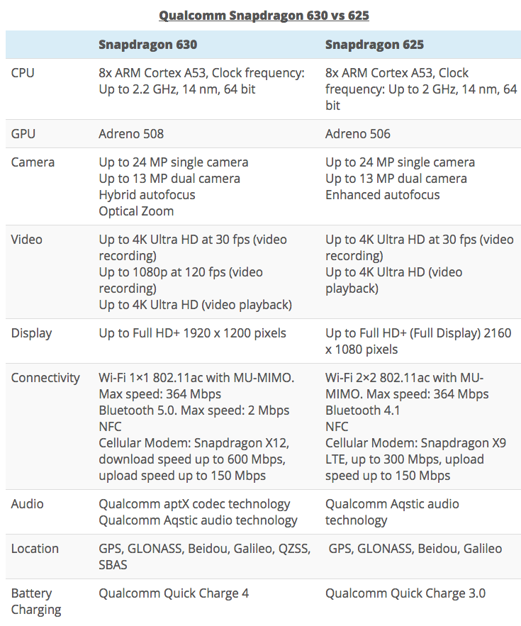
Task: Click the Qualcomm Snapdragon 630 vs 625 title
Action: click(x=264, y=15)
